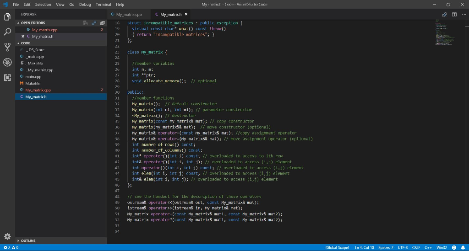Image resolution: width=469 pixels, height=251 pixels.
Task: Select the My_matrix.h editor tab
Action: tap(171, 14)
